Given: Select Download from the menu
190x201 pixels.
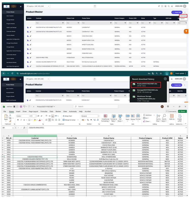Looking at the screenshot, I should tap(183, 16).
